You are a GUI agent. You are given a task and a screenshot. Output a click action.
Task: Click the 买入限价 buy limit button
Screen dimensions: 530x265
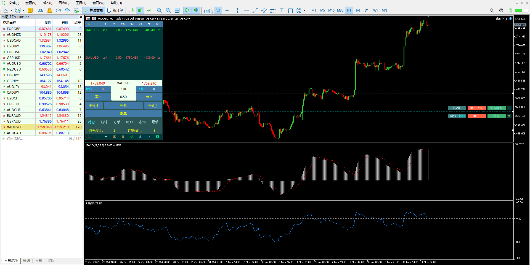[496, 108]
